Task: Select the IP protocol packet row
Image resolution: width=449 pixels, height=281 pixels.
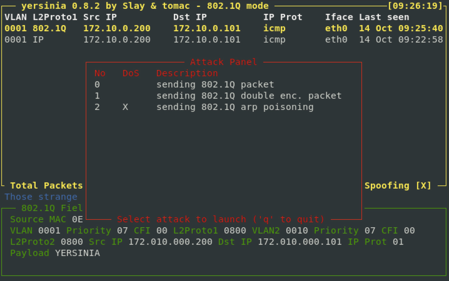Action: tap(224, 40)
